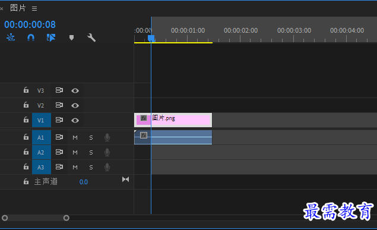Add a marker with the marker icon
This screenshot has width=377, height=230.
click(71, 37)
